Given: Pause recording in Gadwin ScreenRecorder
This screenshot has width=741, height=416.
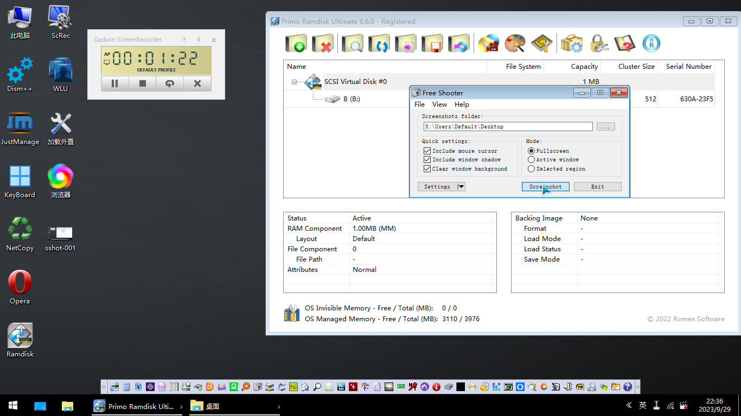Looking at the screenshot, I should click(x=114, y=83).
